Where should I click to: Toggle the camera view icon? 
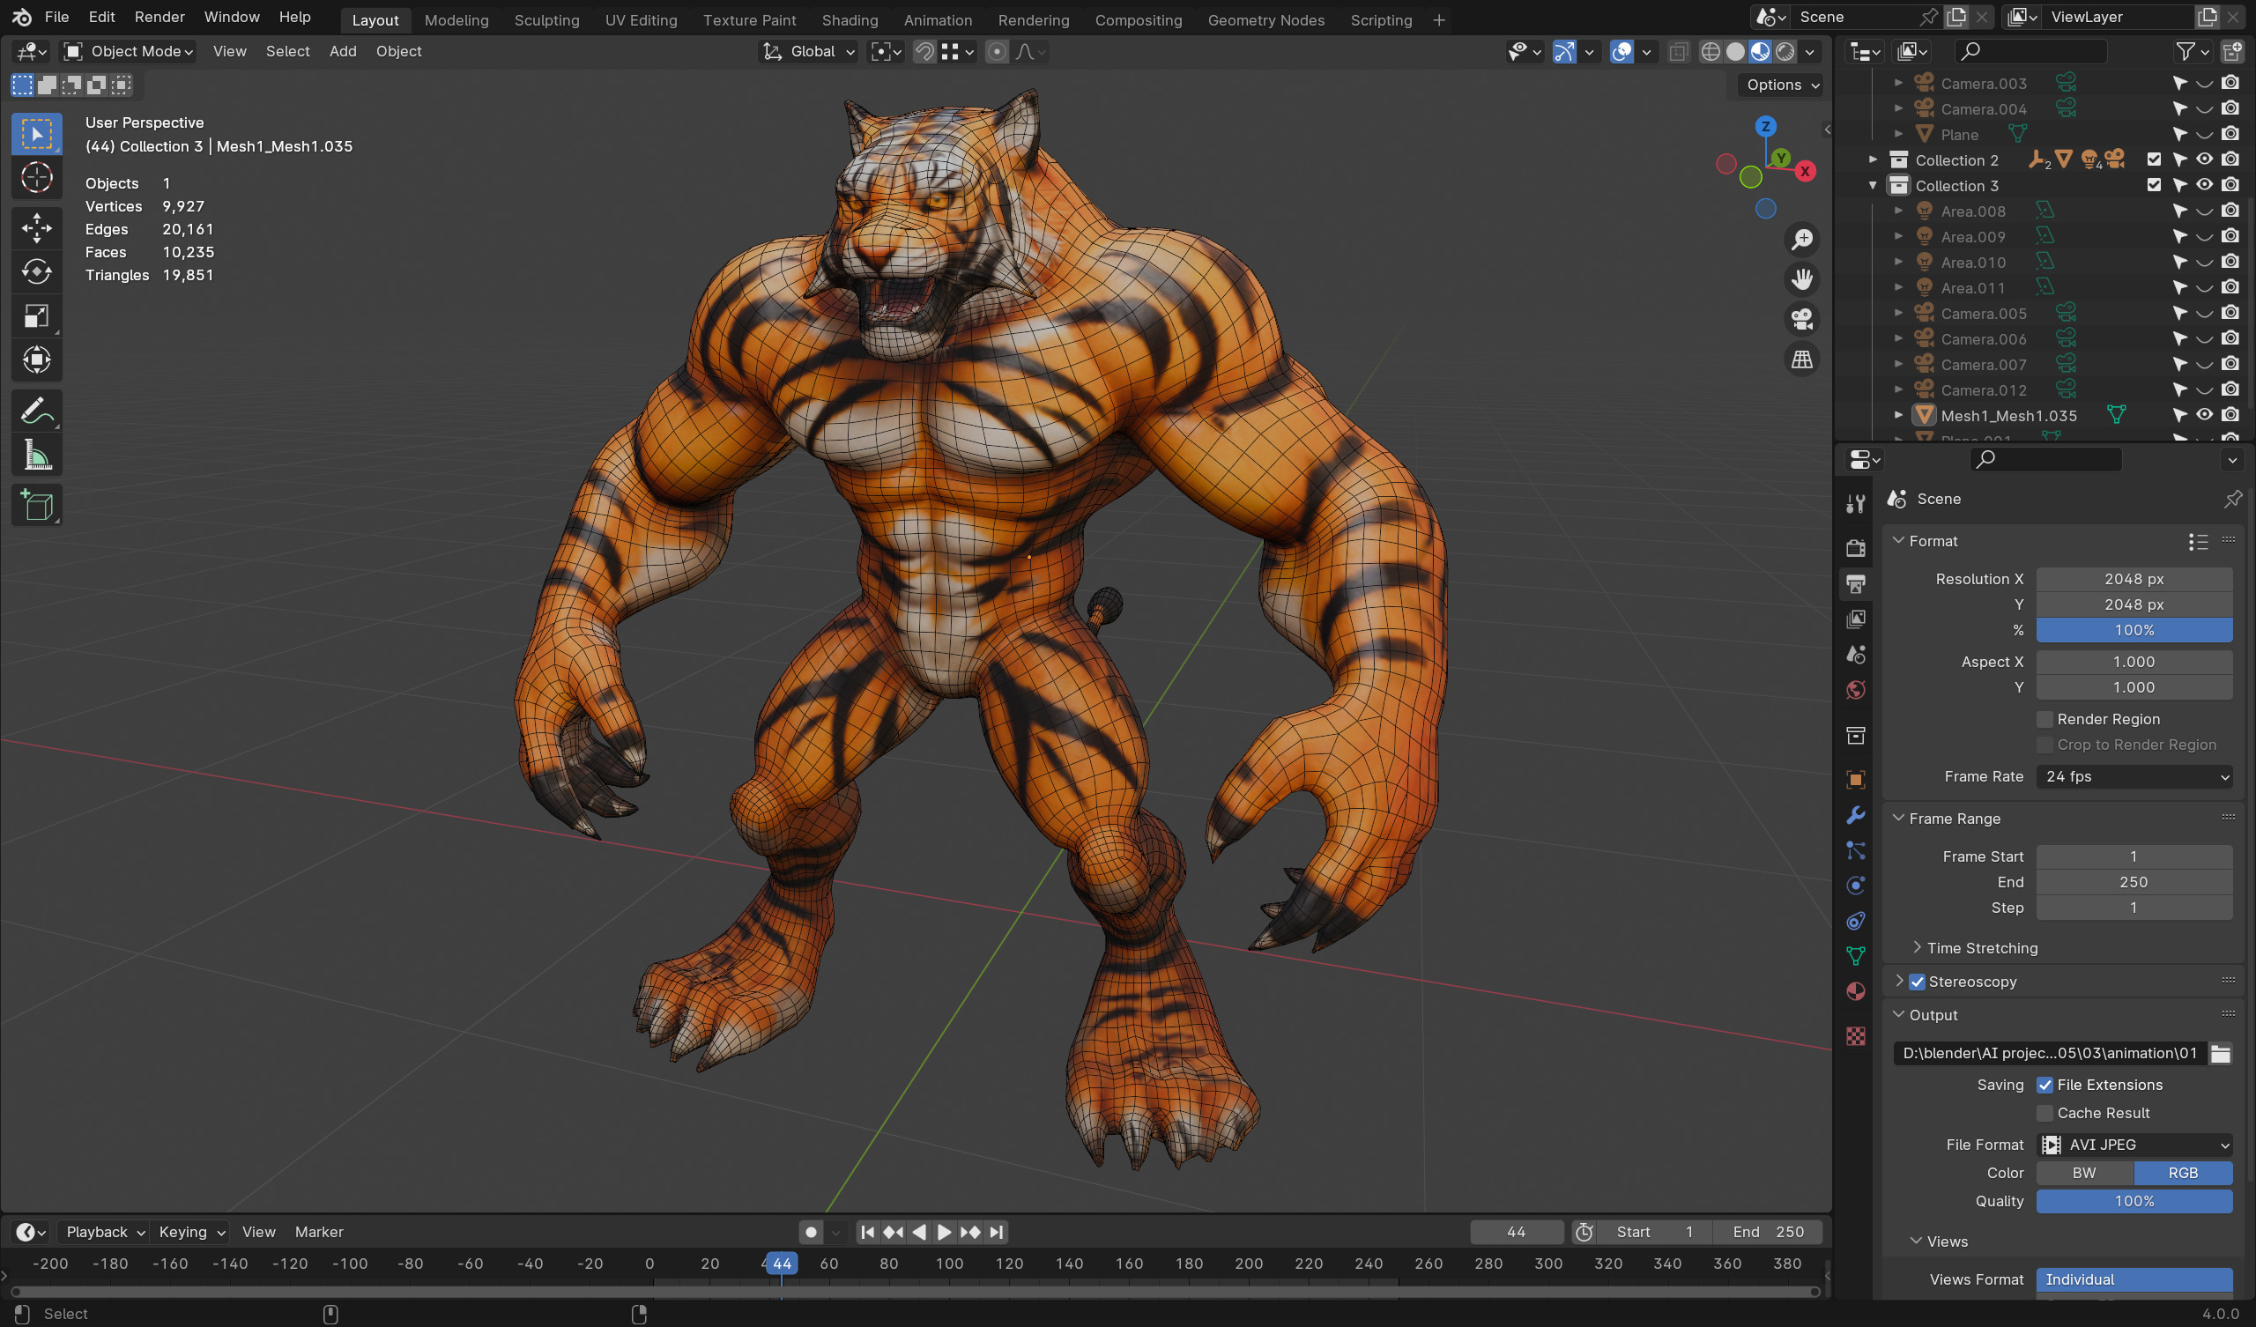coord(1801,320)
